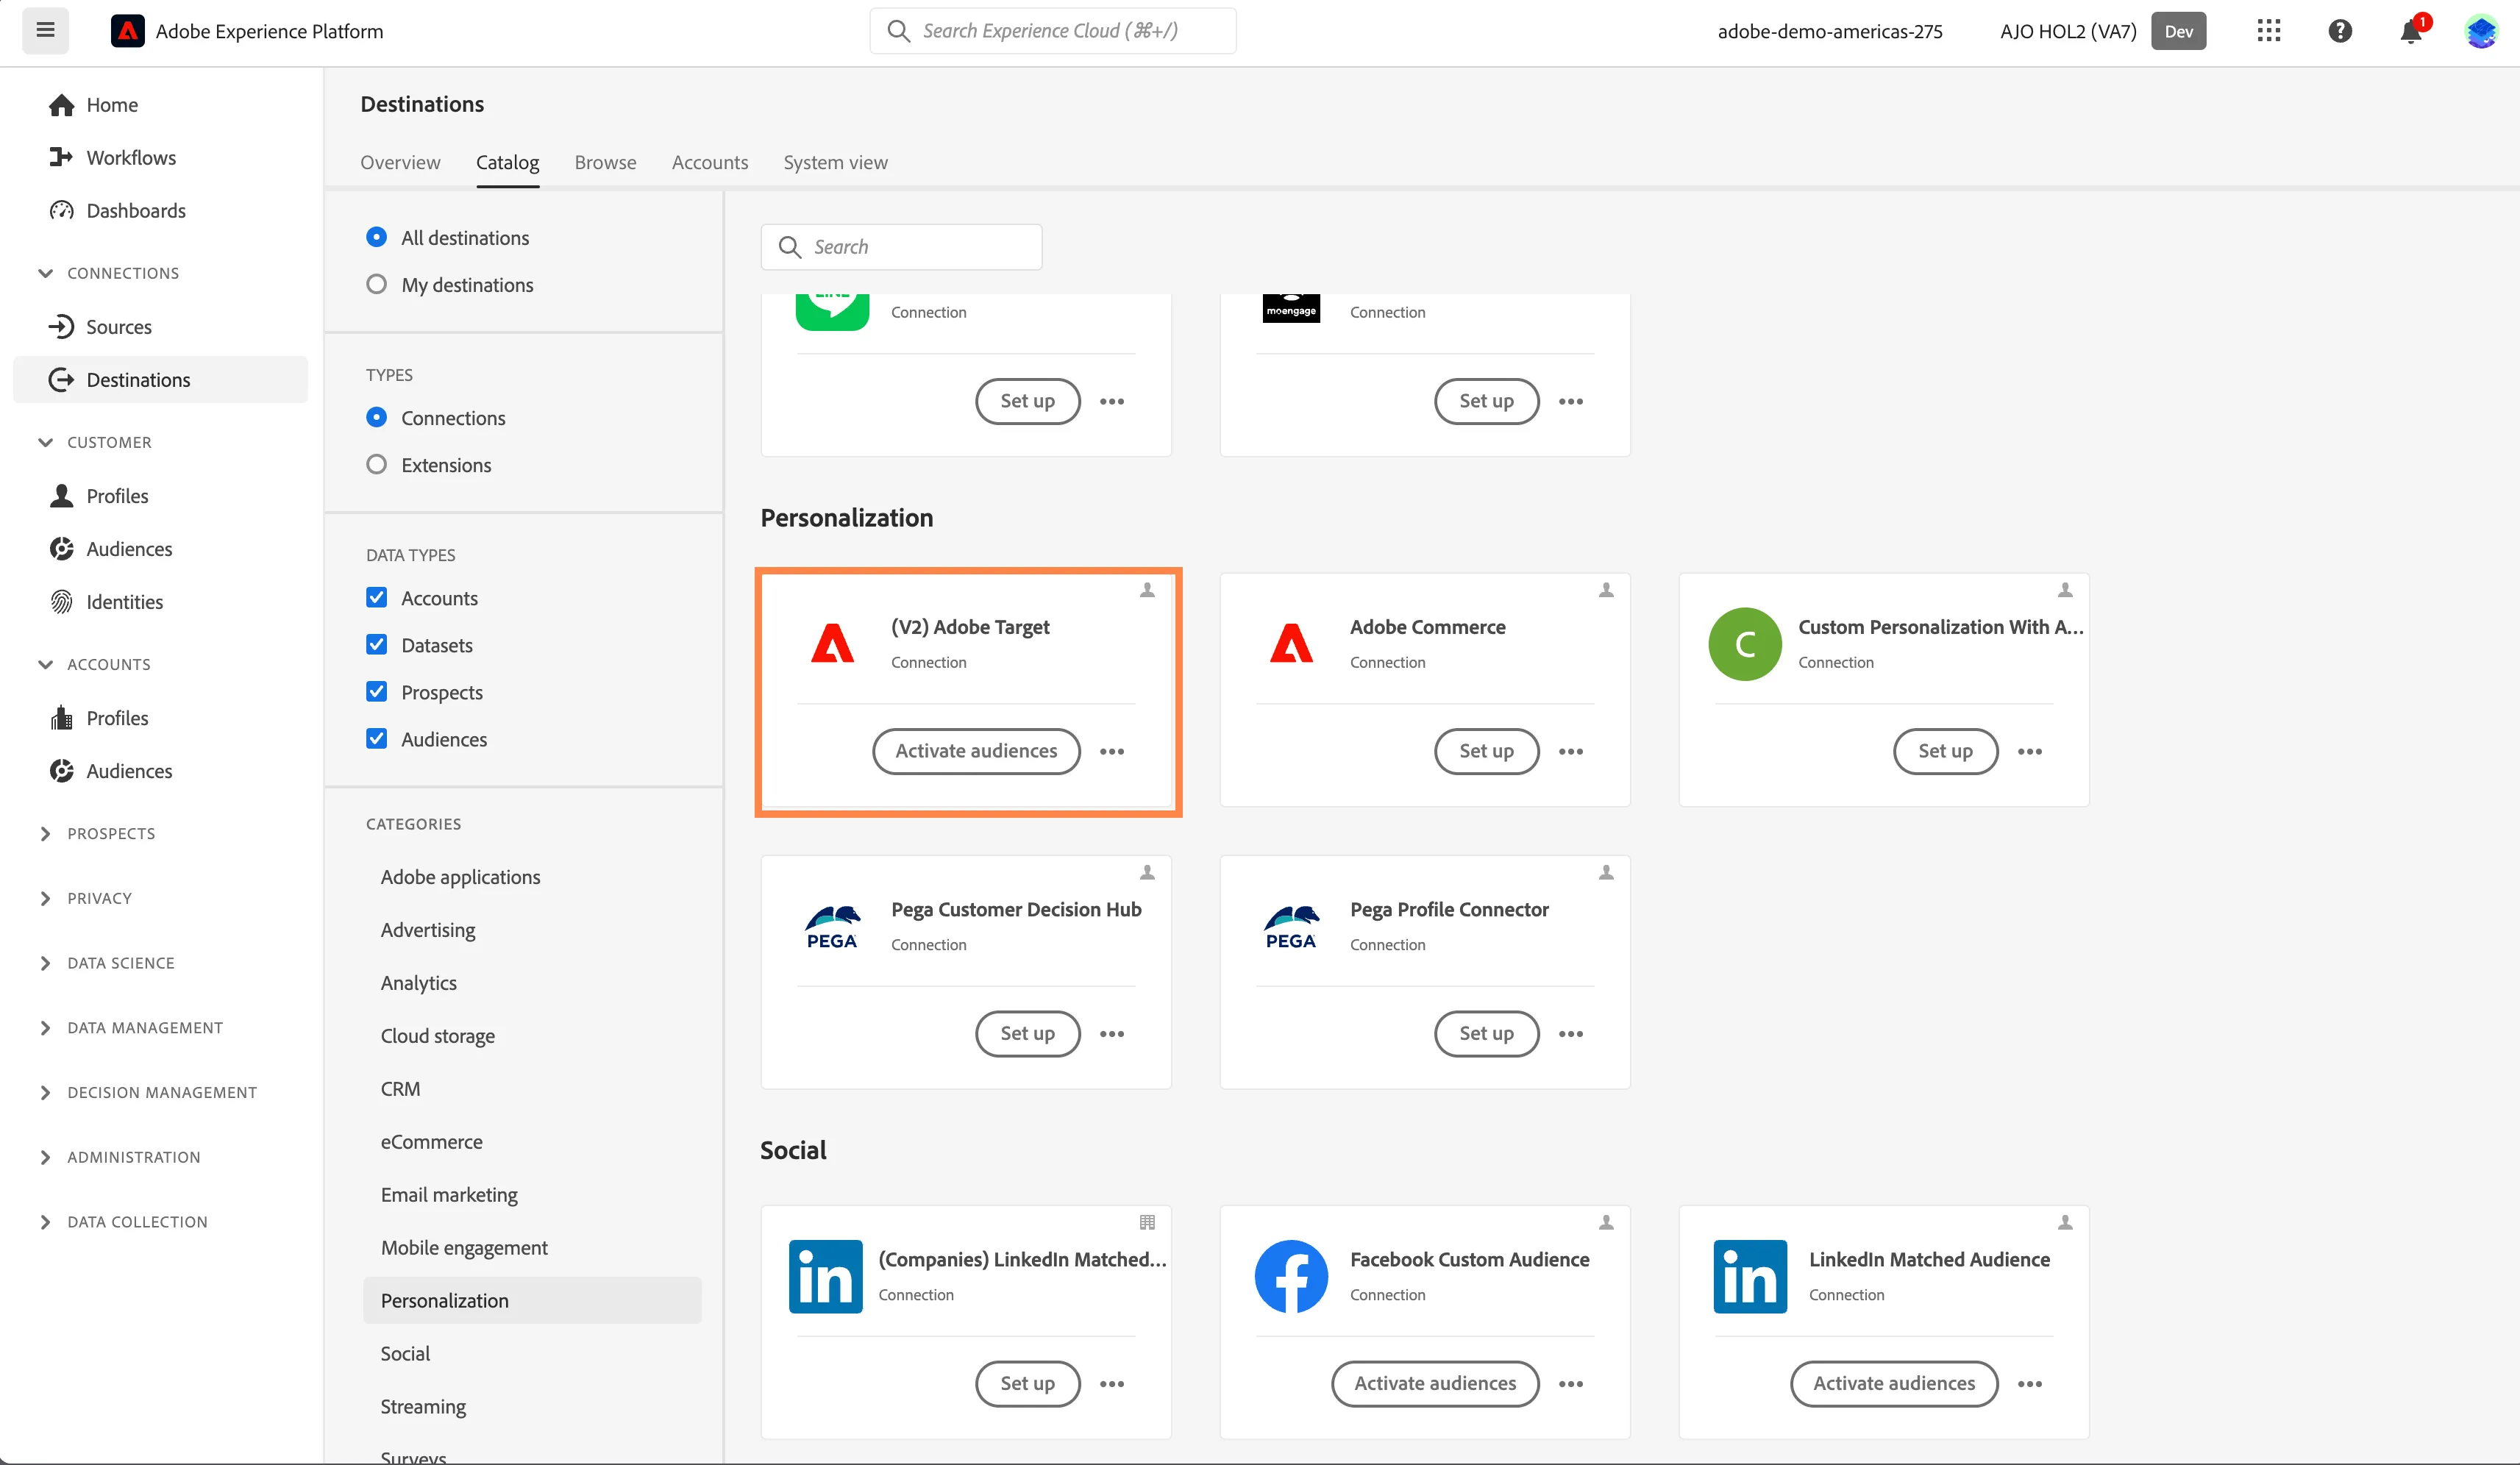
Task: Click the Search Experience Cloud field
Action: 1052,31
